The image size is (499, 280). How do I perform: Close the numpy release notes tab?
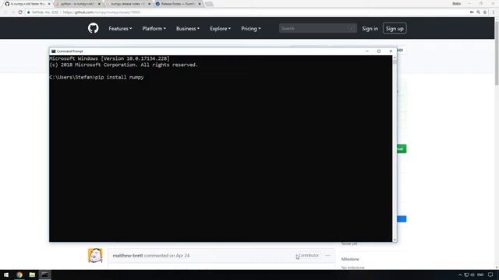(x=149, y=4)
